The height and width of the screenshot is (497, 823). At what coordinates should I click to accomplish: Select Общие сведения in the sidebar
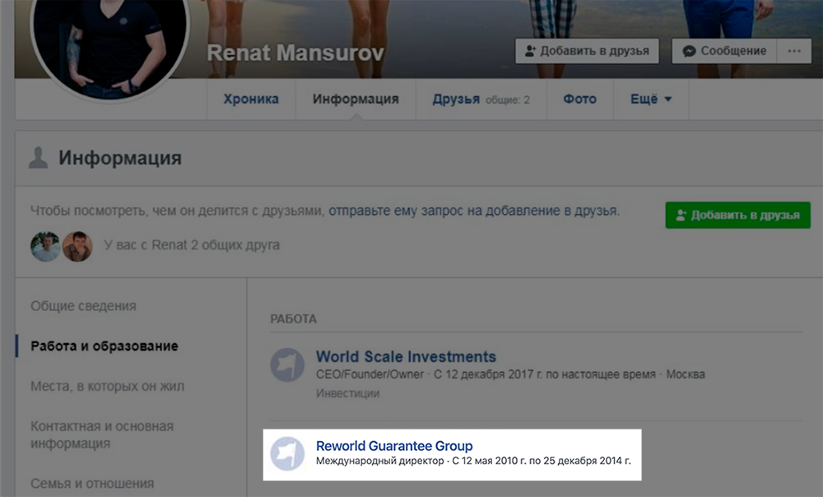[x=83, y=306]
